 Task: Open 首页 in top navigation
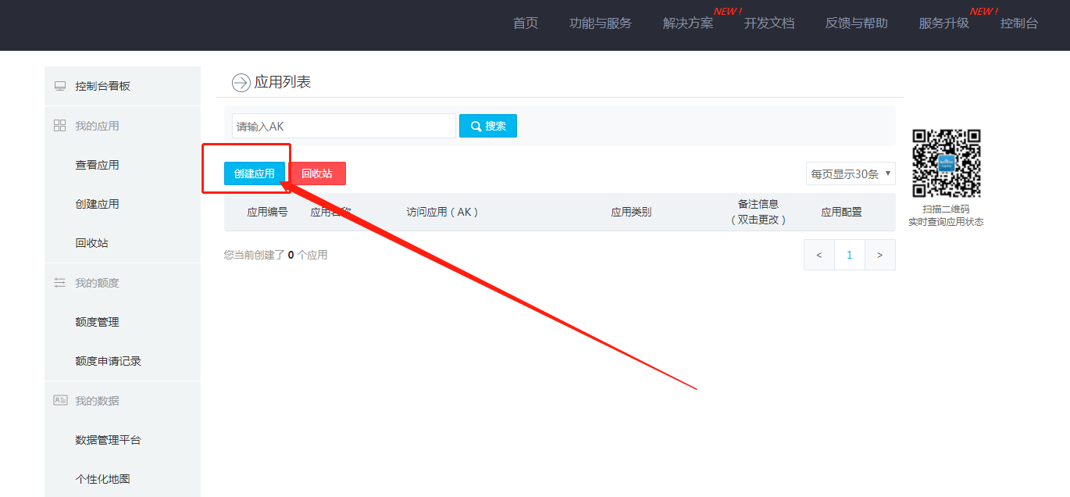point(526,23)
